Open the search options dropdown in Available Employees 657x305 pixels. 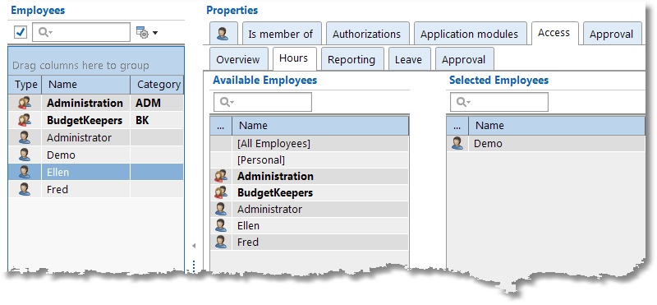coord(227,102)
